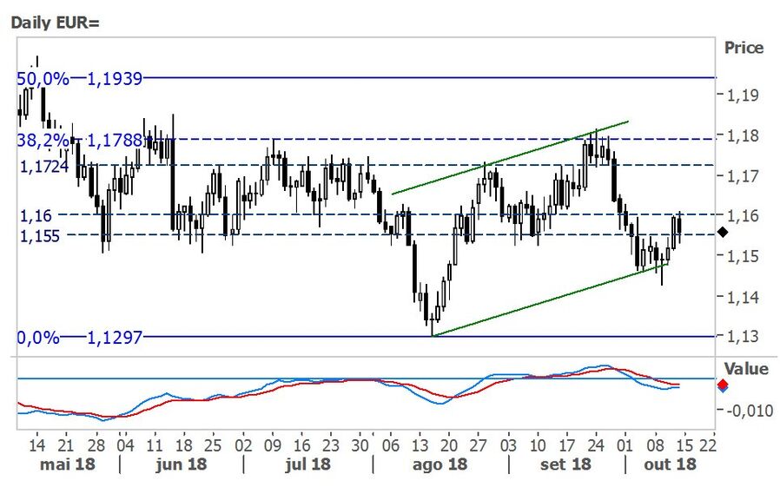
Task: Click the Price axis heading
Action: [x=744, y=48]
